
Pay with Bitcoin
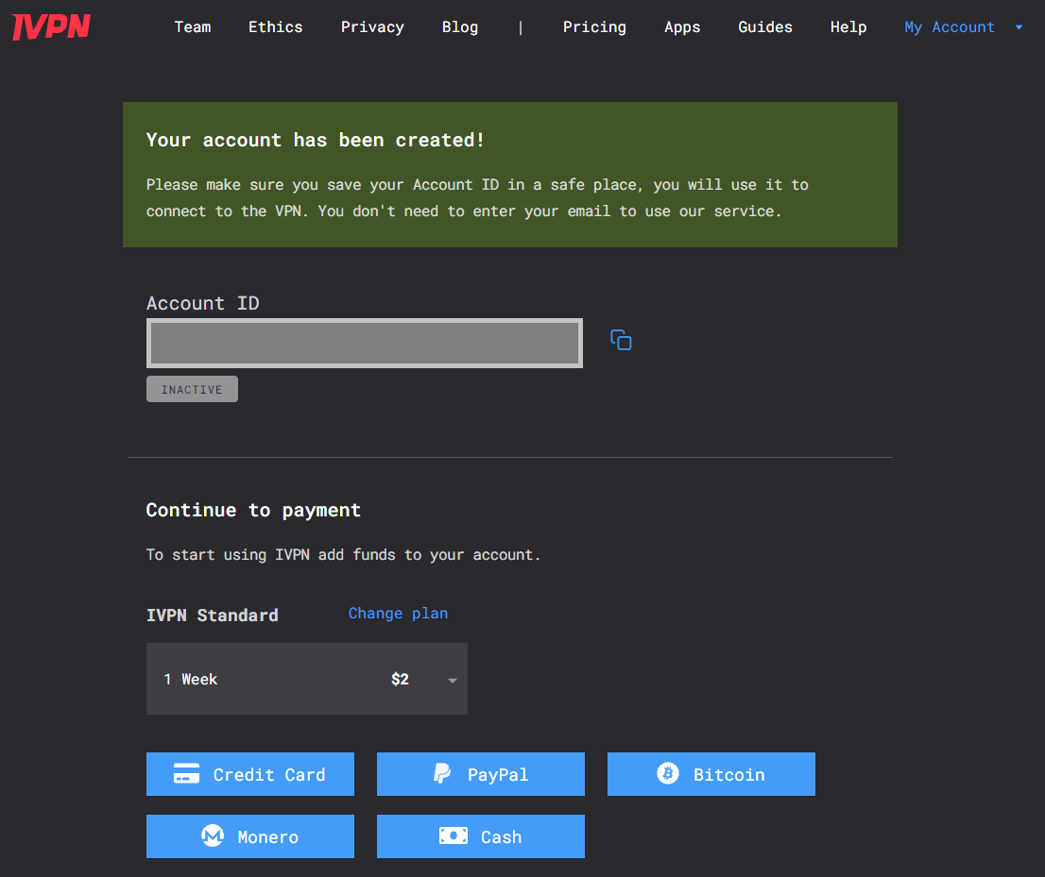coord(711,774)
